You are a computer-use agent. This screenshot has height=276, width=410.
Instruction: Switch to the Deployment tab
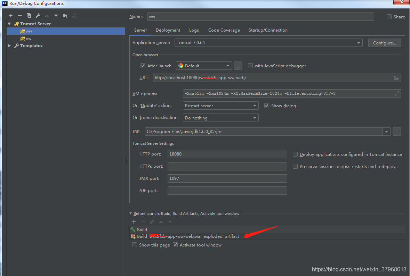(168, 30)
